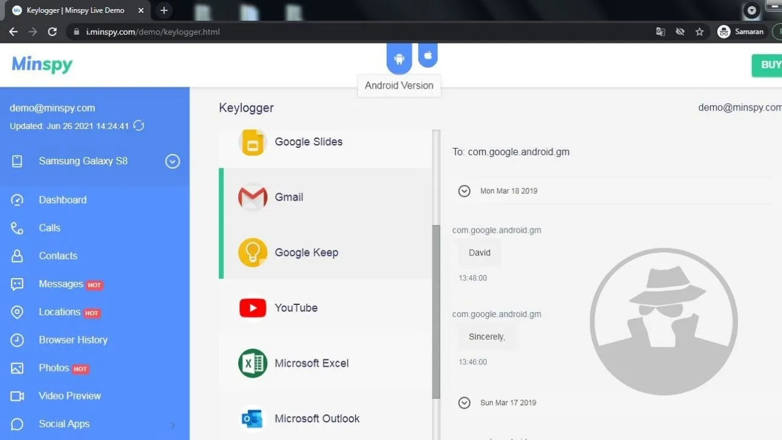This screenshot has height=440, width=782.
Task: Click the "To: com.google.android.gm" heading
Action: tap(511, 152)
